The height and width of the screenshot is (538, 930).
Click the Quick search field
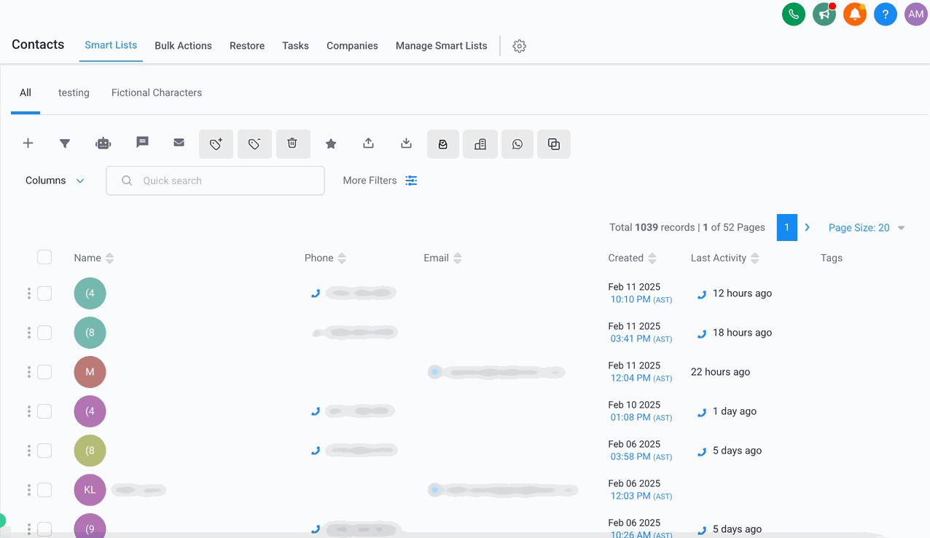click(215, 181)
